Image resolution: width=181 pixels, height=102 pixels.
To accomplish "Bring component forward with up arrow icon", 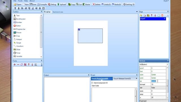I will click(x=15, y=8).
